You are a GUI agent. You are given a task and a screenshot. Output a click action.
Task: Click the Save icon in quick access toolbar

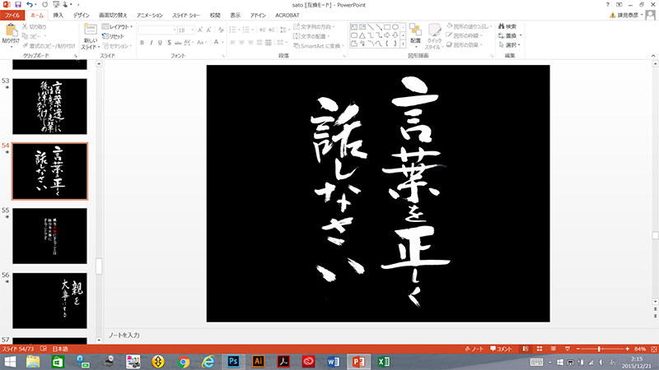tap(18, 5)
